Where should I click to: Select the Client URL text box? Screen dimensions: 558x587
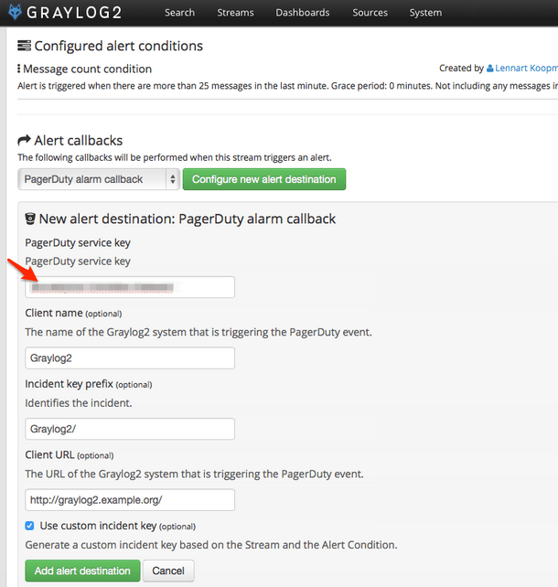click(x=130, y=500)
